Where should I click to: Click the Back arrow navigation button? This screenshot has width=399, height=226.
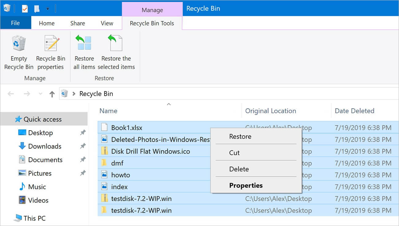point(11,94)
